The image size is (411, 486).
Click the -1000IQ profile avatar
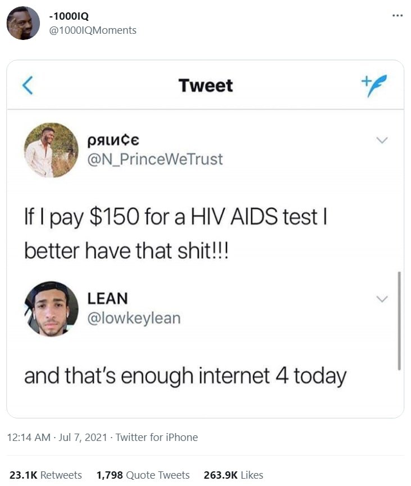click(23, 23)
